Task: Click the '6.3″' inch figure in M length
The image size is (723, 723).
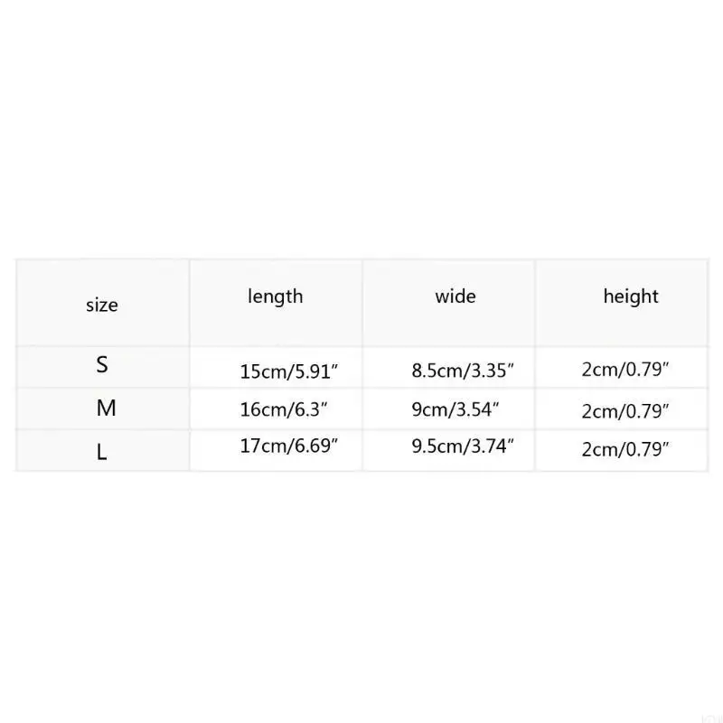Action: [306, 409]
